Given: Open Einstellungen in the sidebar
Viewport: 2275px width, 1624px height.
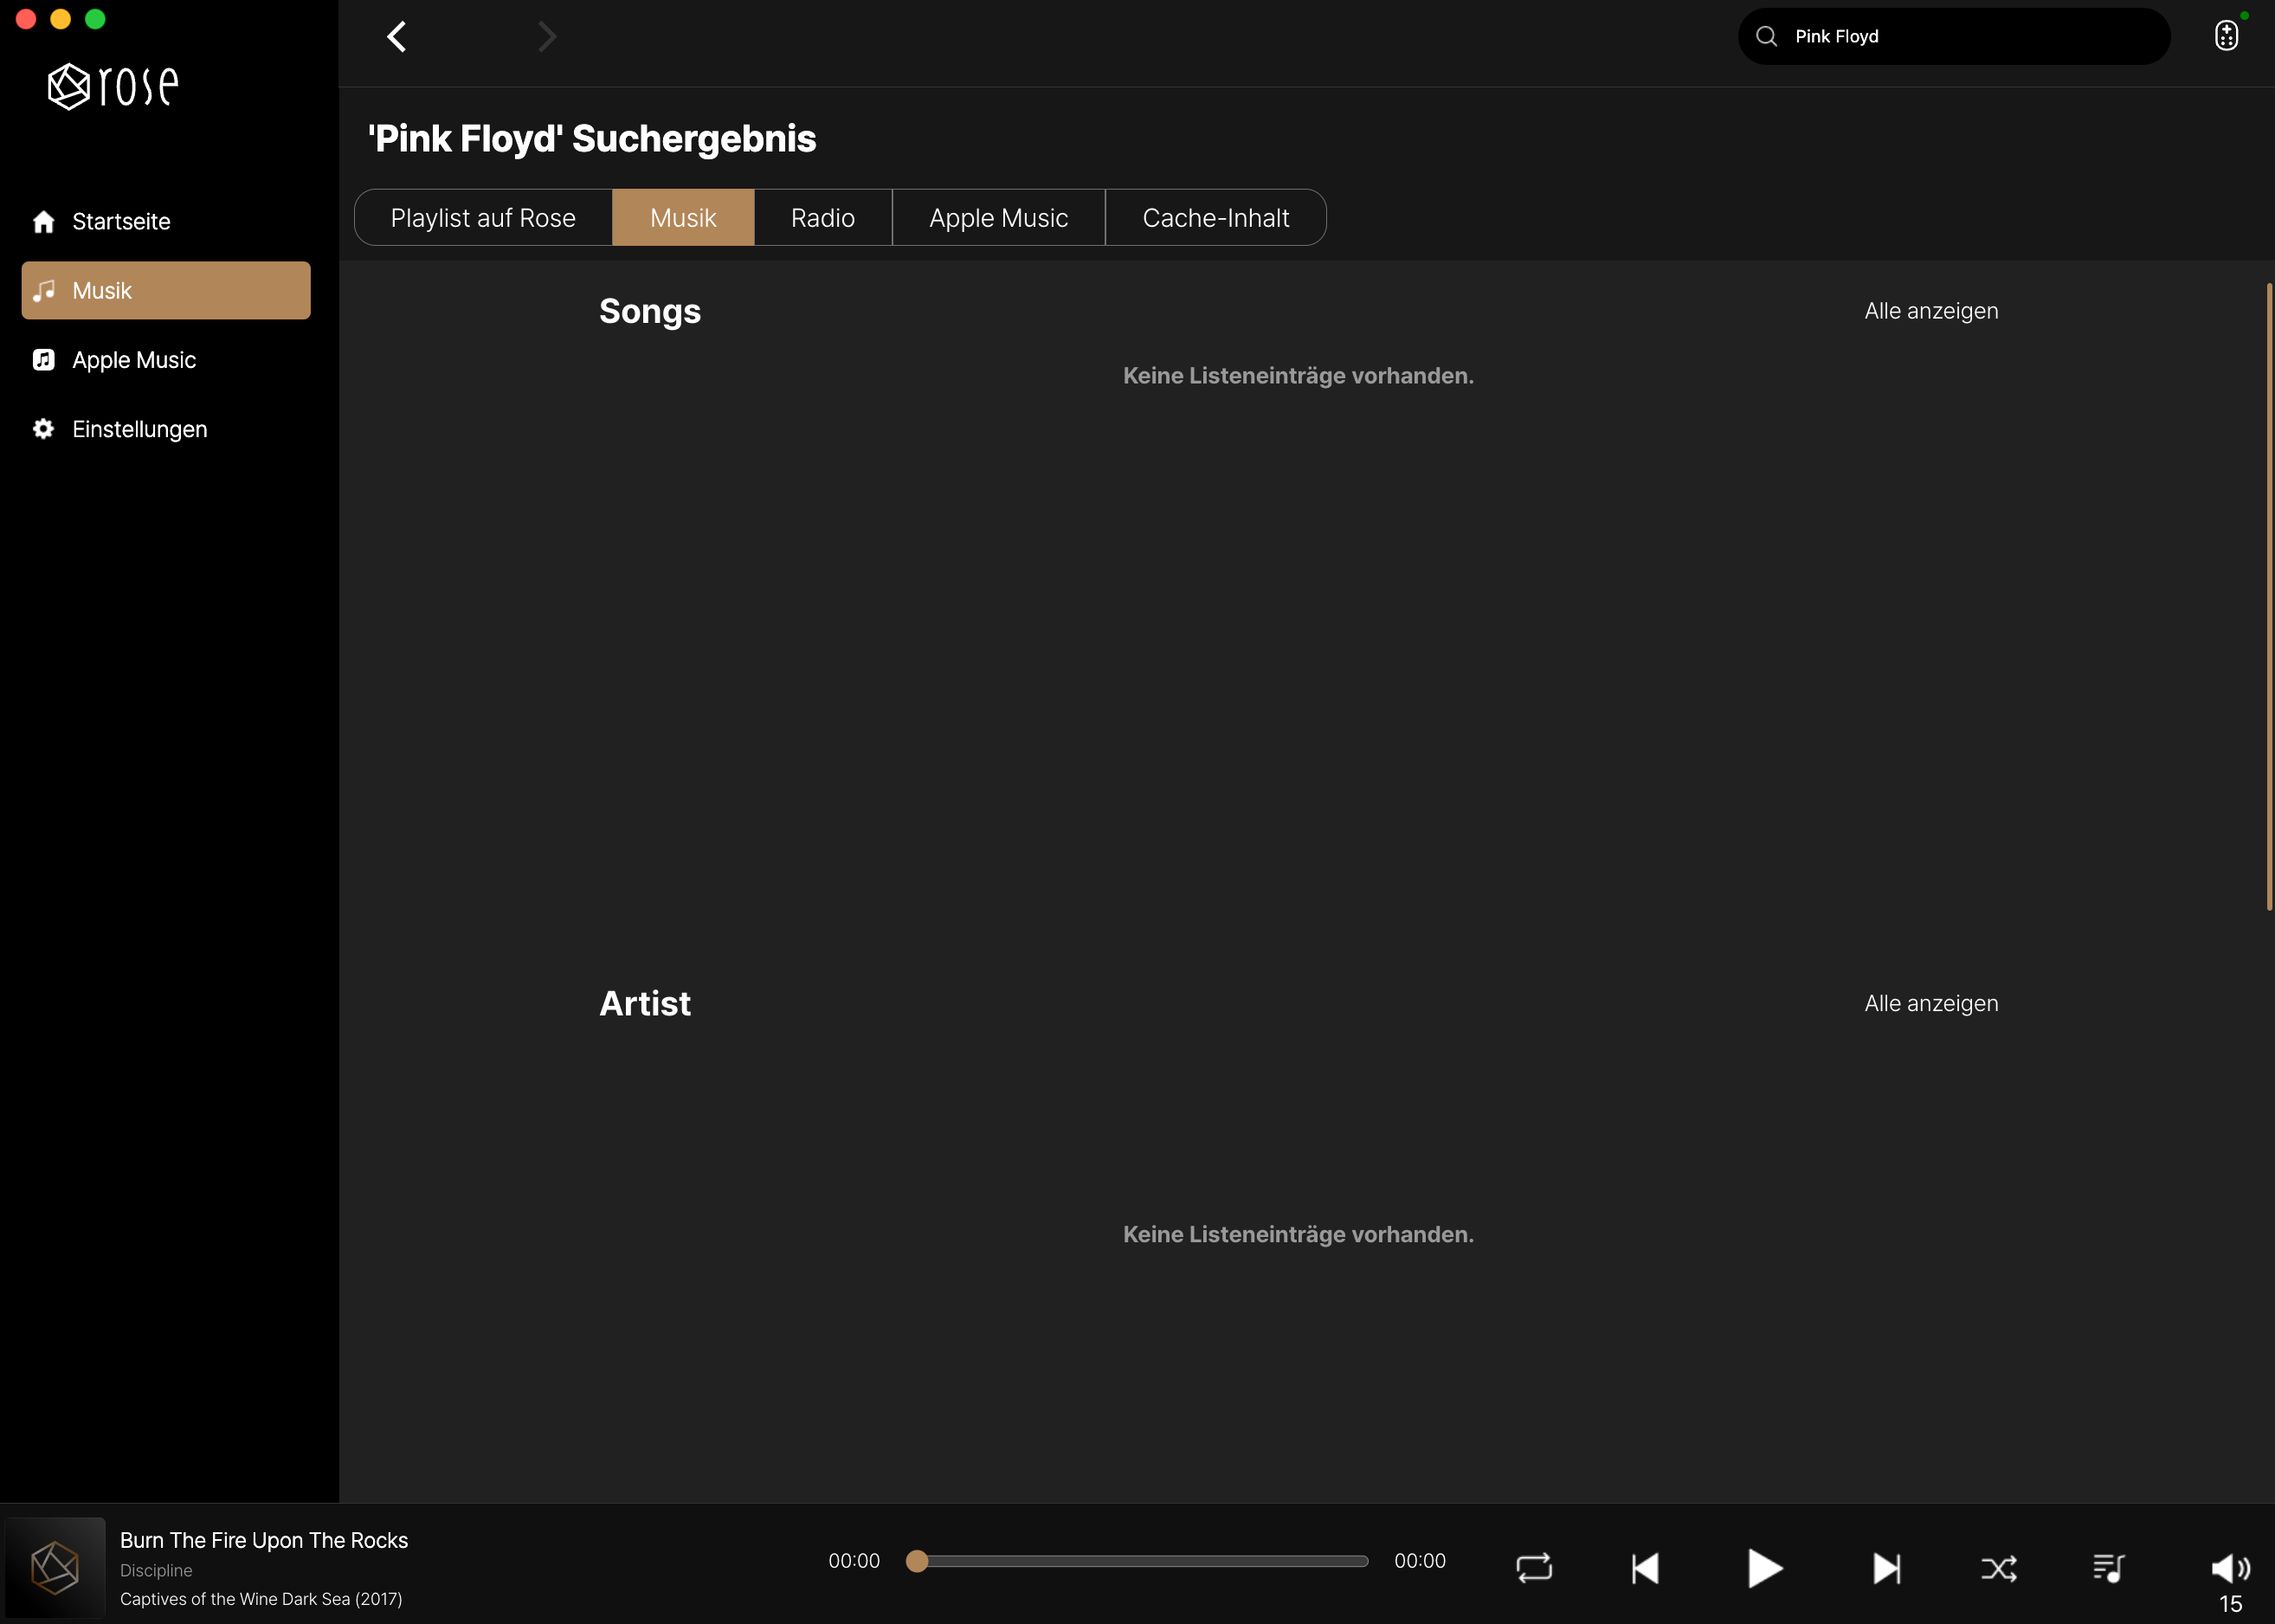Looking at the screenshot, I should coord(166,429).
